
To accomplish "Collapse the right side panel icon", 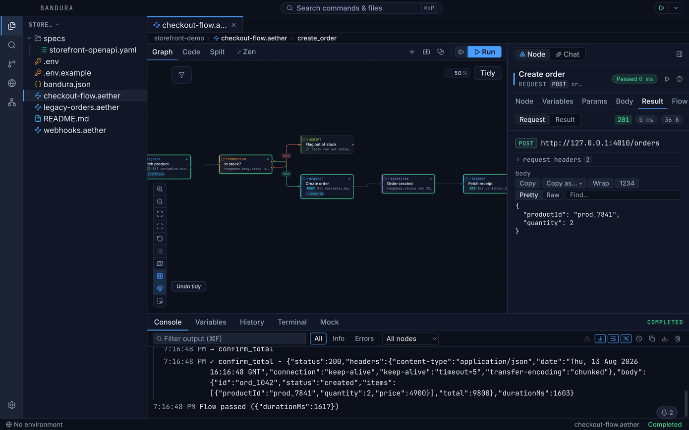I will pos(680,54).
